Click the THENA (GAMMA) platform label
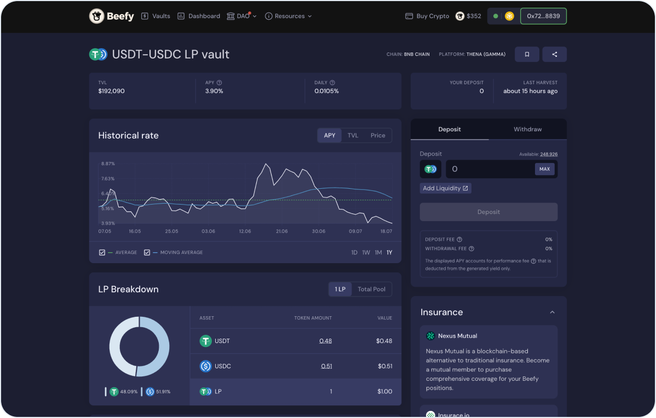 coord(486,54)
